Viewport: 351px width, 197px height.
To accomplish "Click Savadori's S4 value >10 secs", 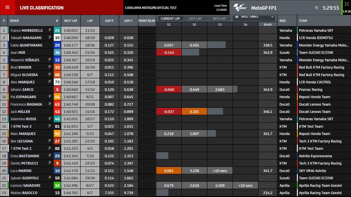I will 245,185.
